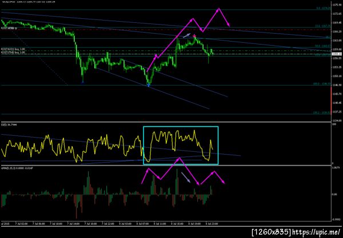Click the oscillator scale value 1.0679

(x=336, y=168)
